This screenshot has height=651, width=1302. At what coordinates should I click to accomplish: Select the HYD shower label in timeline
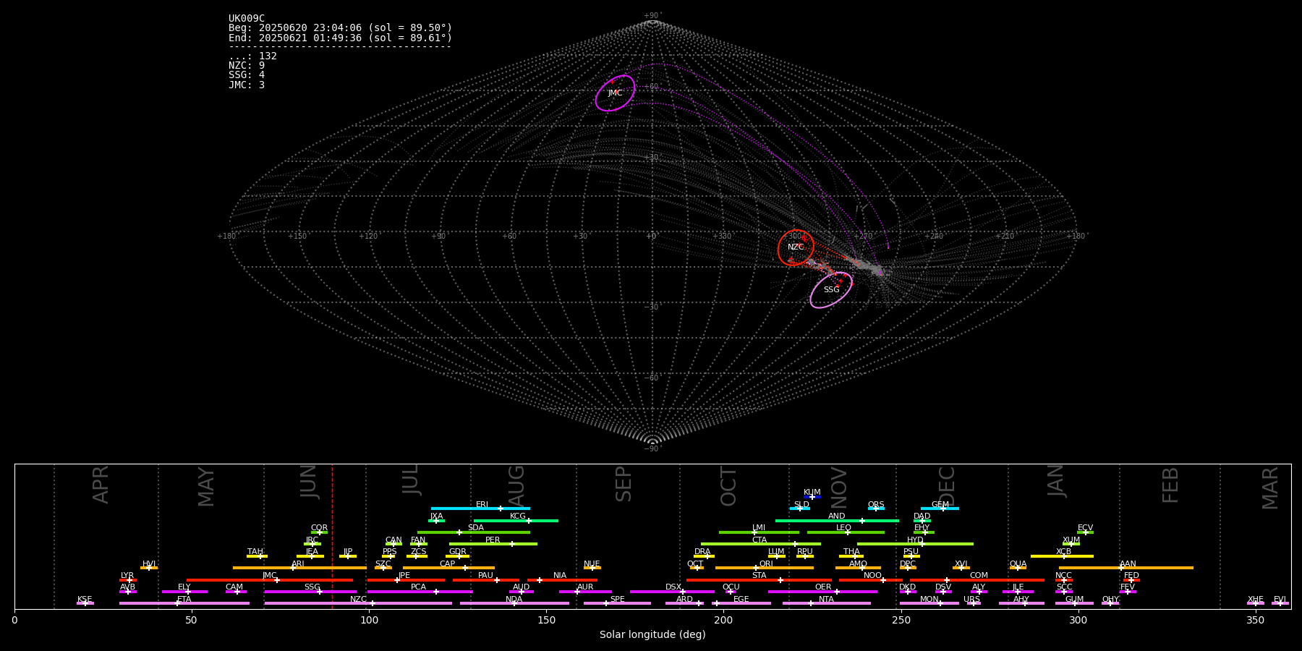point(915,540)
